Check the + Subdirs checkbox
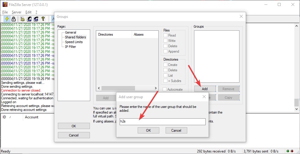The image size is (300, 154). click(165, 81)
